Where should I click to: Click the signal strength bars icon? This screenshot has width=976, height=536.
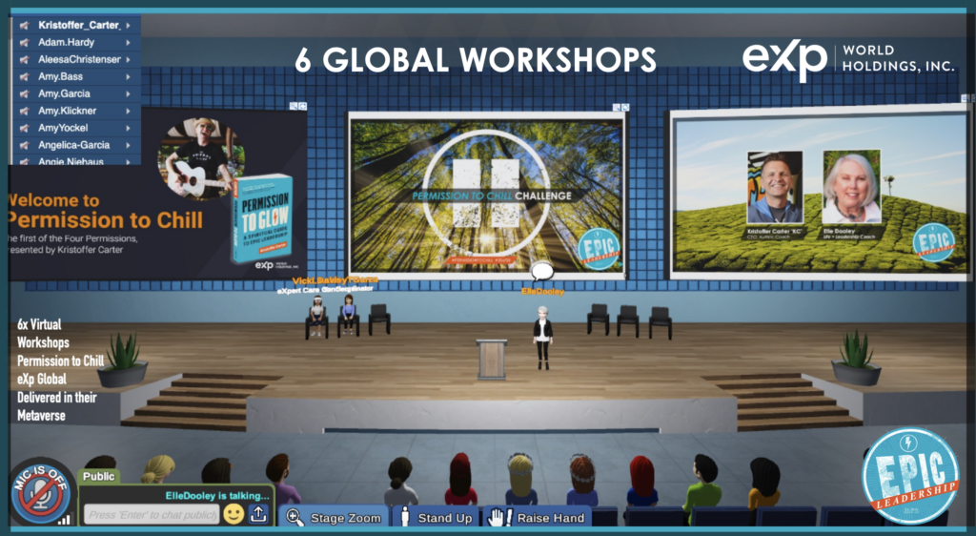(x=64, y=518)
